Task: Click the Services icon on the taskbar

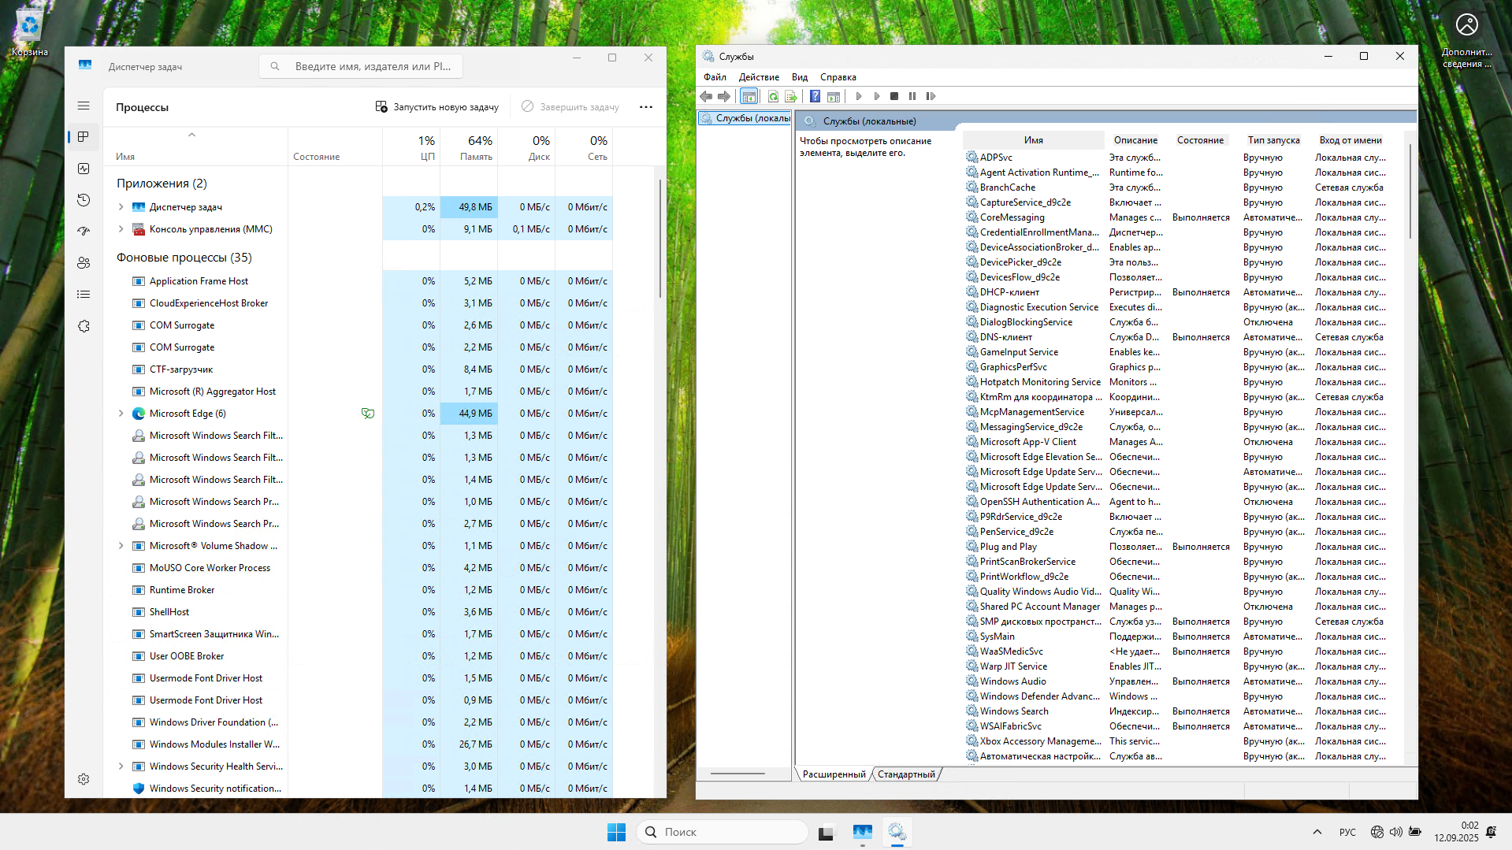Action: click(897, 832)
